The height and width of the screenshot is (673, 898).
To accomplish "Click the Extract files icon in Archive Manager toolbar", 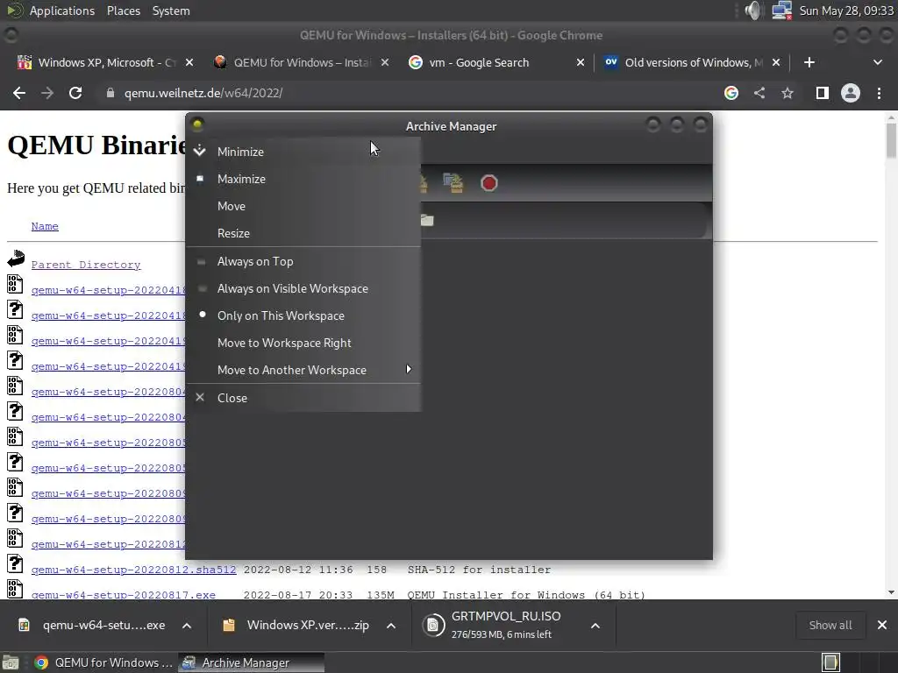I will tap(453, 183).
